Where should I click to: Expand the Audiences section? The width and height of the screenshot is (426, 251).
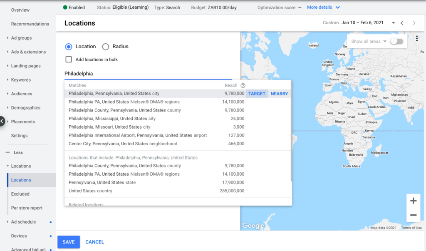click(x=7, y=94)
